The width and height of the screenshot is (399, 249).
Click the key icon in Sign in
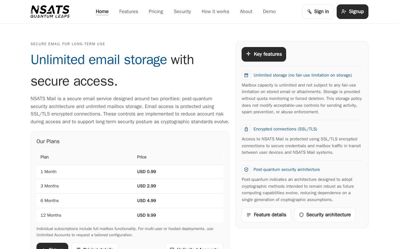tap(309, 12)
